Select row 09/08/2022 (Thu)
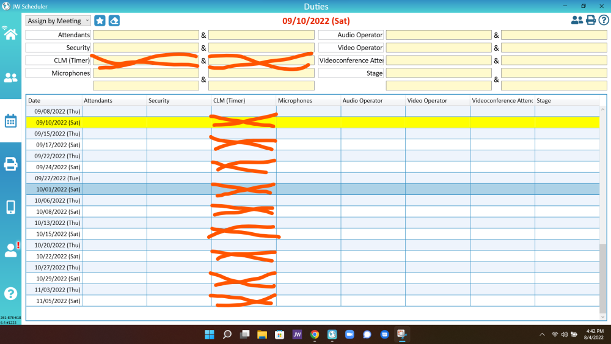Screen dimensions: 611x344 [313, 111]
